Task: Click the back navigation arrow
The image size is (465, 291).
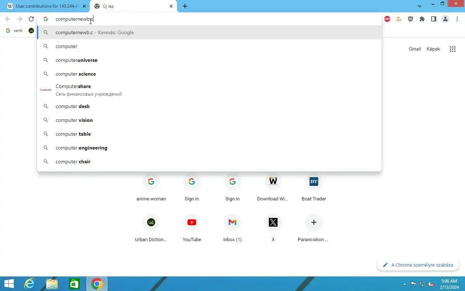Action: coord(8,19)
